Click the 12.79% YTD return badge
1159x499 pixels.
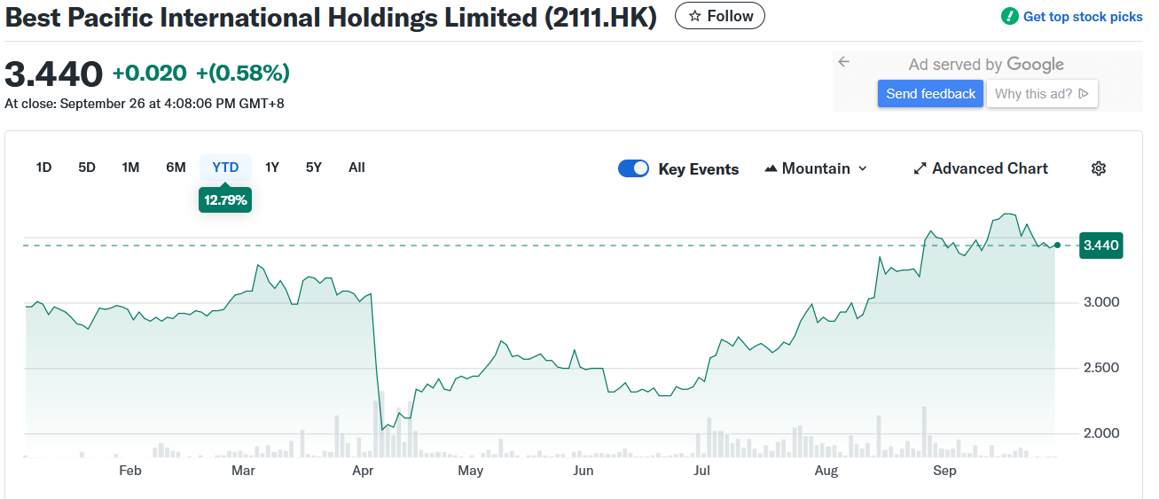(x=225, y=199)
